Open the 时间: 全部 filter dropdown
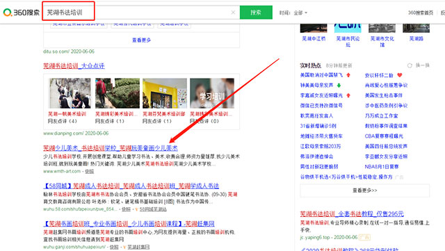The height and width of the screenshot is (251, 445). 293,13
